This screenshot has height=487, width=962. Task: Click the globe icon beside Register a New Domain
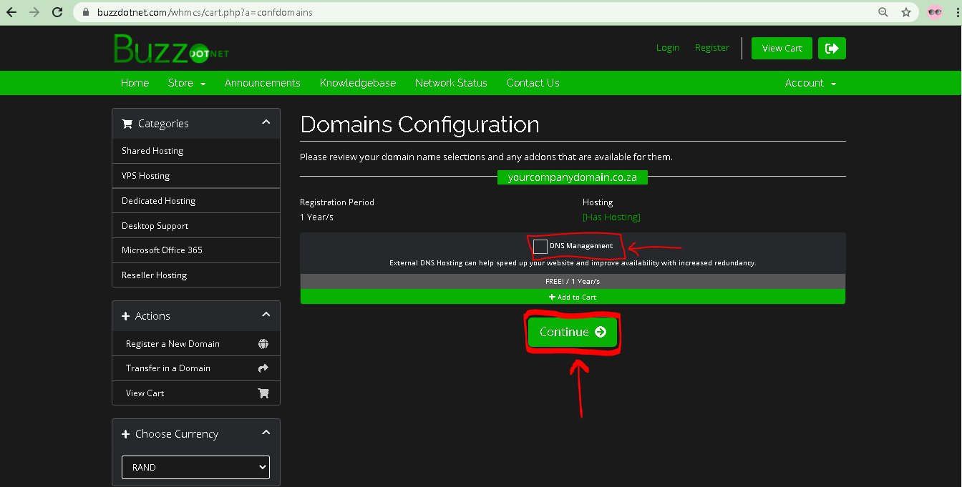point(263,344)
